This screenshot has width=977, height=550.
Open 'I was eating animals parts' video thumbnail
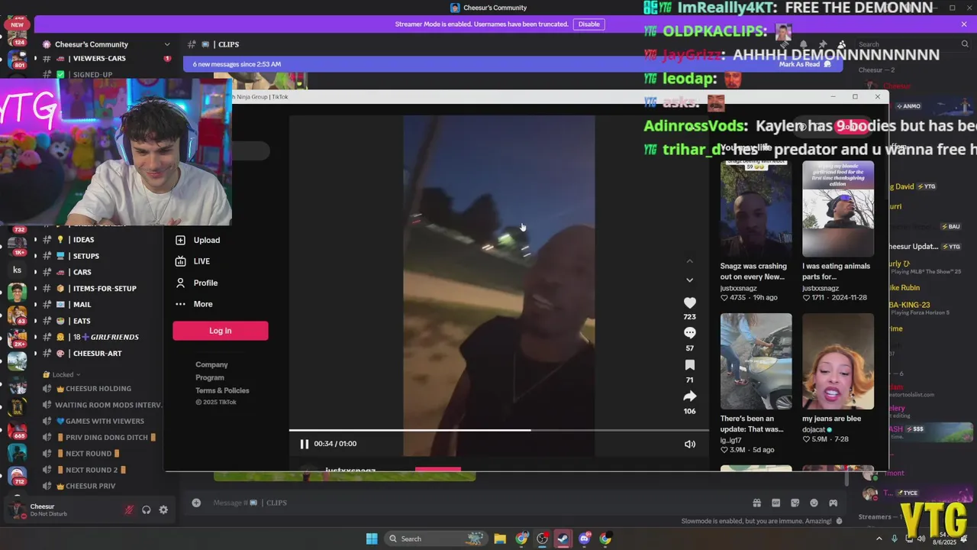coord(837,209)
